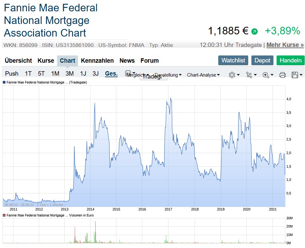Click the indicators icon beside the gear
Image resolution: width=305 pixels, height=248 pixels.
coord(249,75)
